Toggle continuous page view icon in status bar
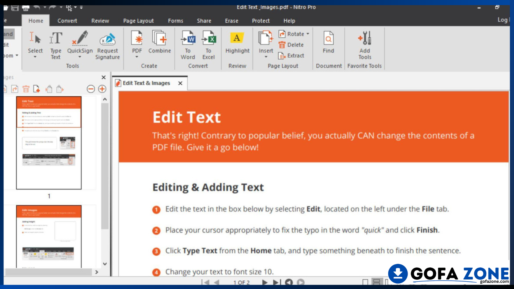Screen dimensions: 514x289 [377, 282]
